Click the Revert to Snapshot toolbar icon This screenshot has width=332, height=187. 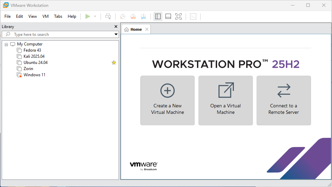[133, 16]
